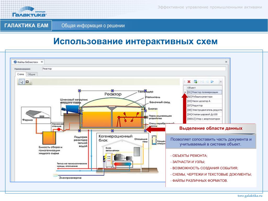Click the Балочный свод label
This screenshot has width=268, height=201.
pos(160,102)
